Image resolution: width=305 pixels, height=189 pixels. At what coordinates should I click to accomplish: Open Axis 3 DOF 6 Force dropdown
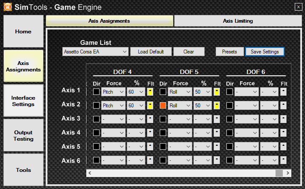click(246, 119)
